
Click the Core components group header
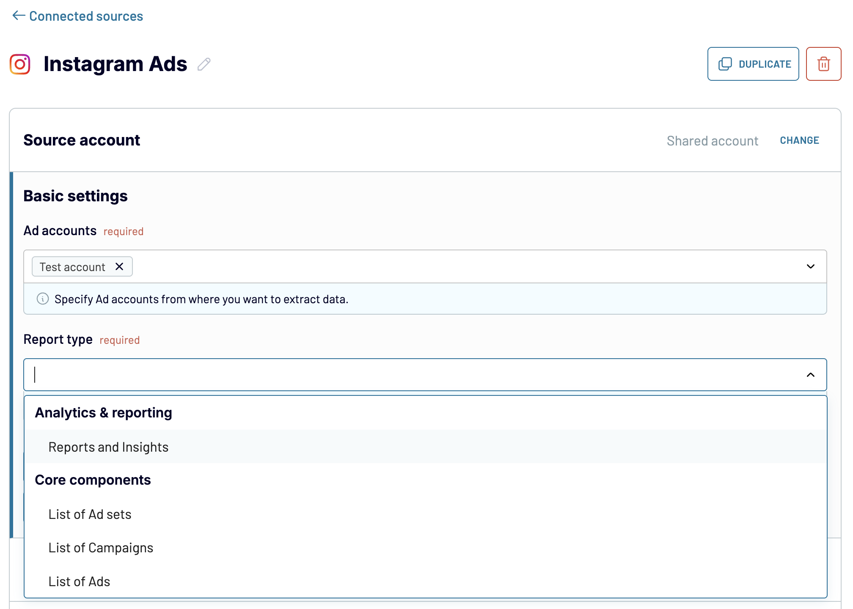pos(93,480)
